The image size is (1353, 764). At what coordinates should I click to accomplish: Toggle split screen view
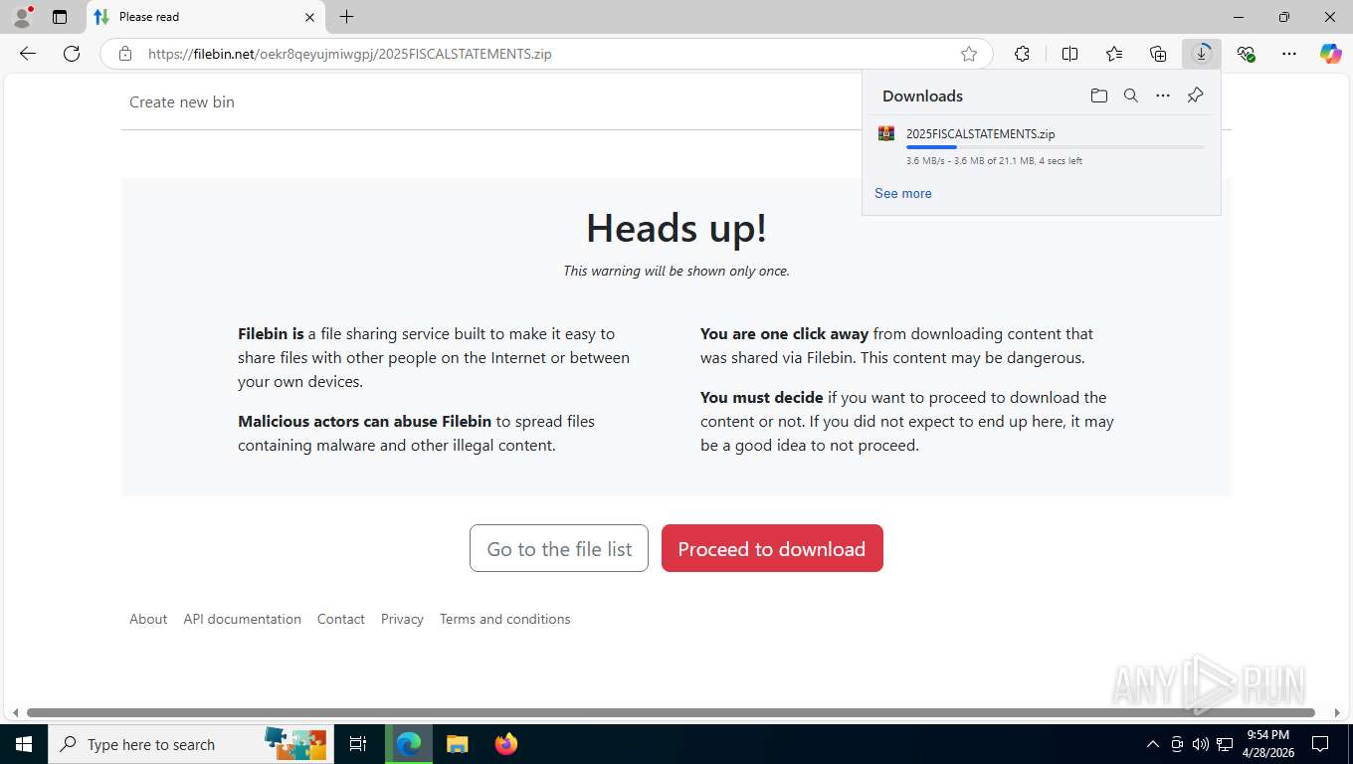point(1069,54)
